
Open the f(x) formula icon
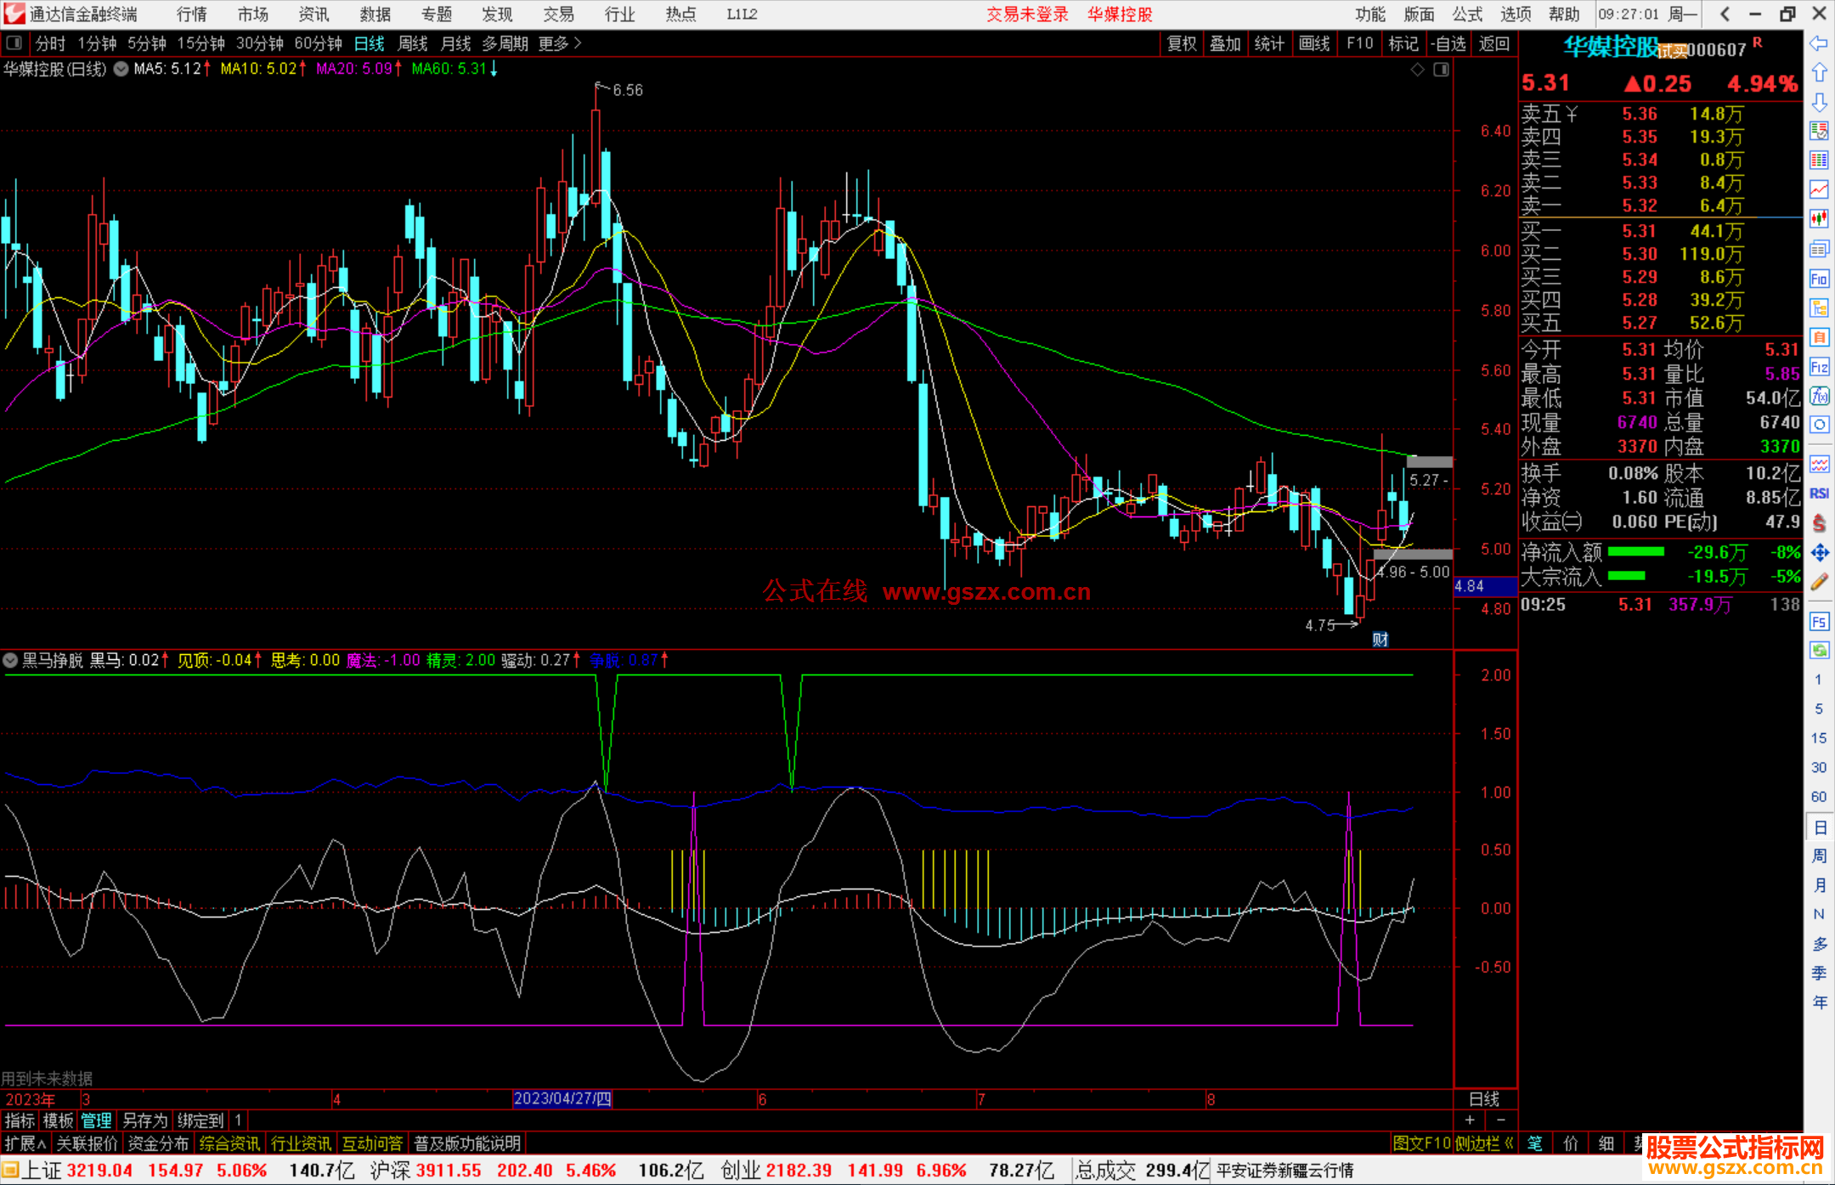[x=1819, y=396]
